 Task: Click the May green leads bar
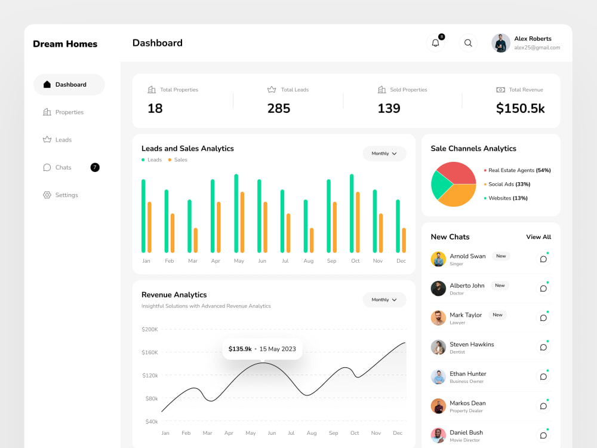tap(236, 213)
